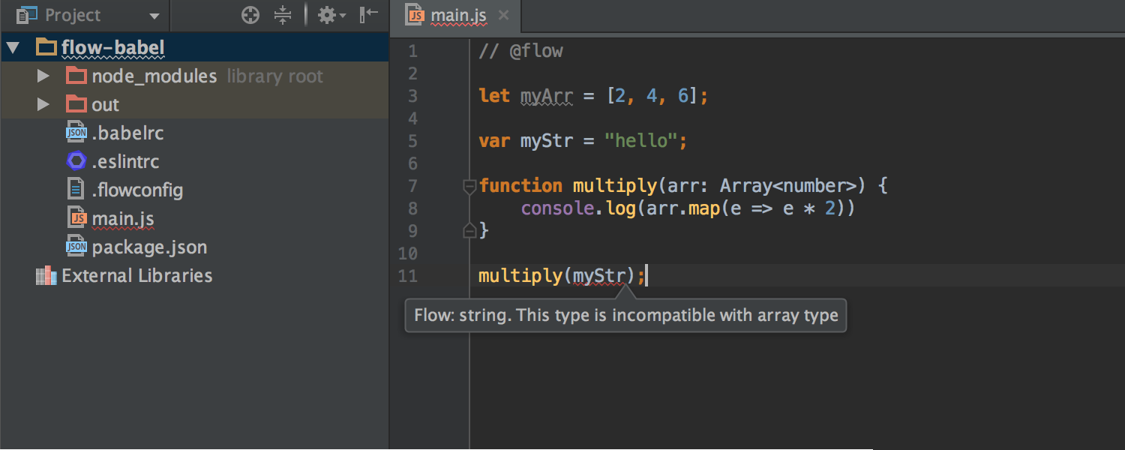Click the Collapse All icon in toolbar
Image resolution: width=1125 pixels, height=450 pixels.
pyautogui.click(x=281, y=14)
